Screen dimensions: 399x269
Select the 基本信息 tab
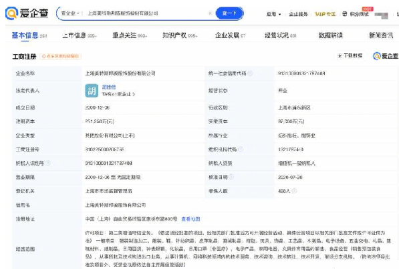(29, 35)
